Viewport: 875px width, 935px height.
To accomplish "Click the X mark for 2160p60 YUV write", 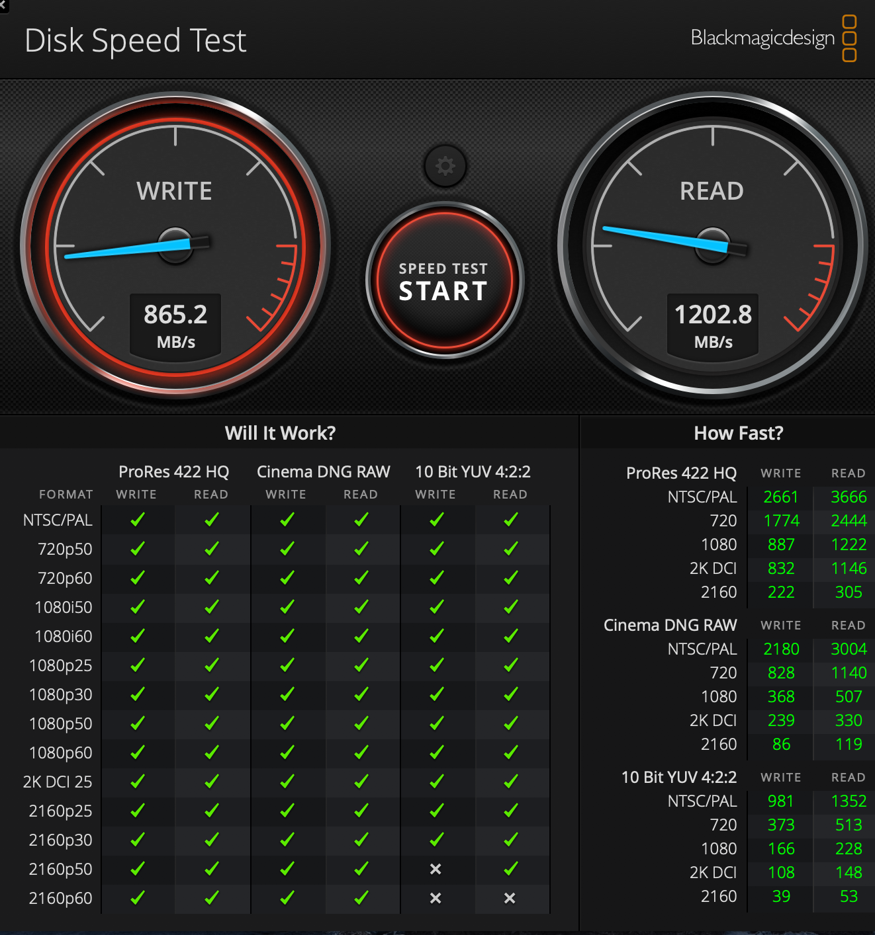I will pos(436,898).
